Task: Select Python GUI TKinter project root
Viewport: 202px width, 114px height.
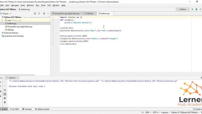Action: click(13, 17)
